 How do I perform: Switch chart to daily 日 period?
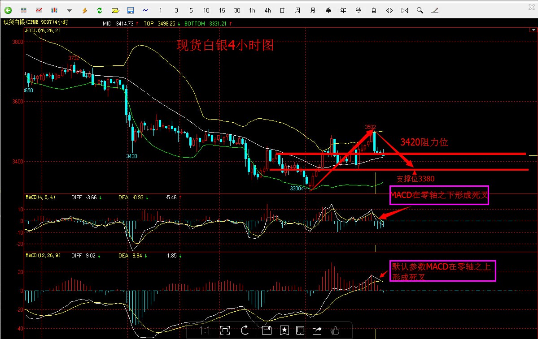(x=282, y=10)
